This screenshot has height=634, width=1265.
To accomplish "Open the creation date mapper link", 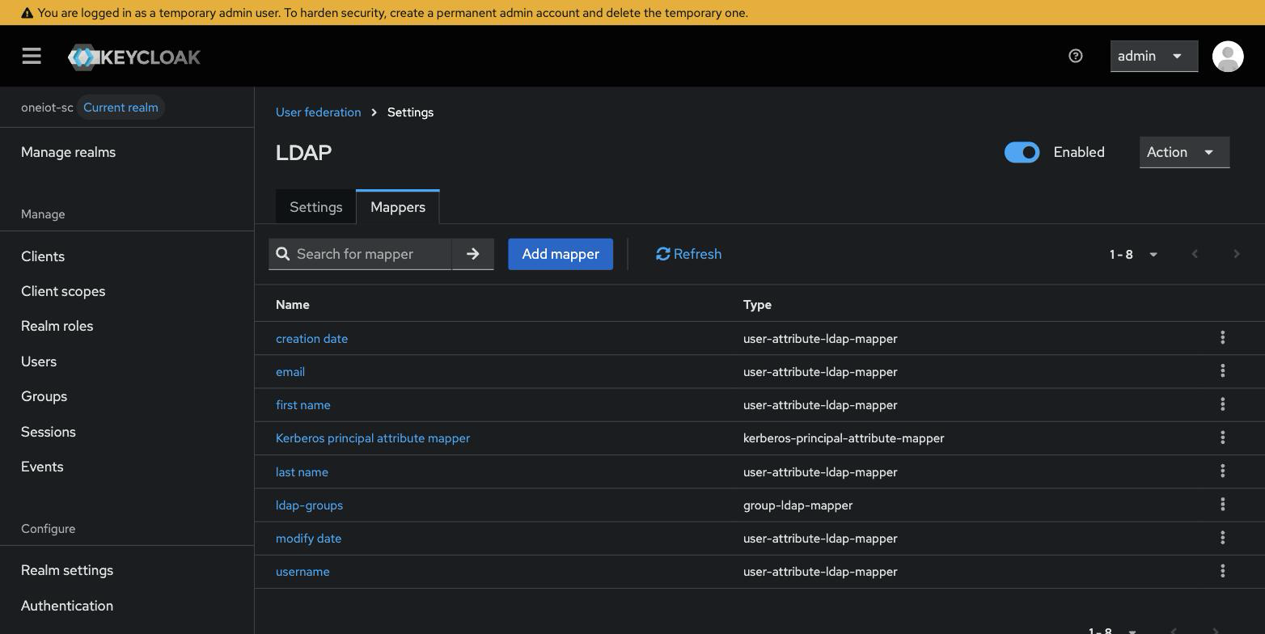I will (311, 338).
